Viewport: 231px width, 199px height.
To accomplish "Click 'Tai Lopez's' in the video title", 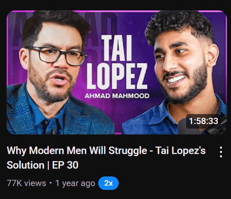I will (x=180, y=150).
